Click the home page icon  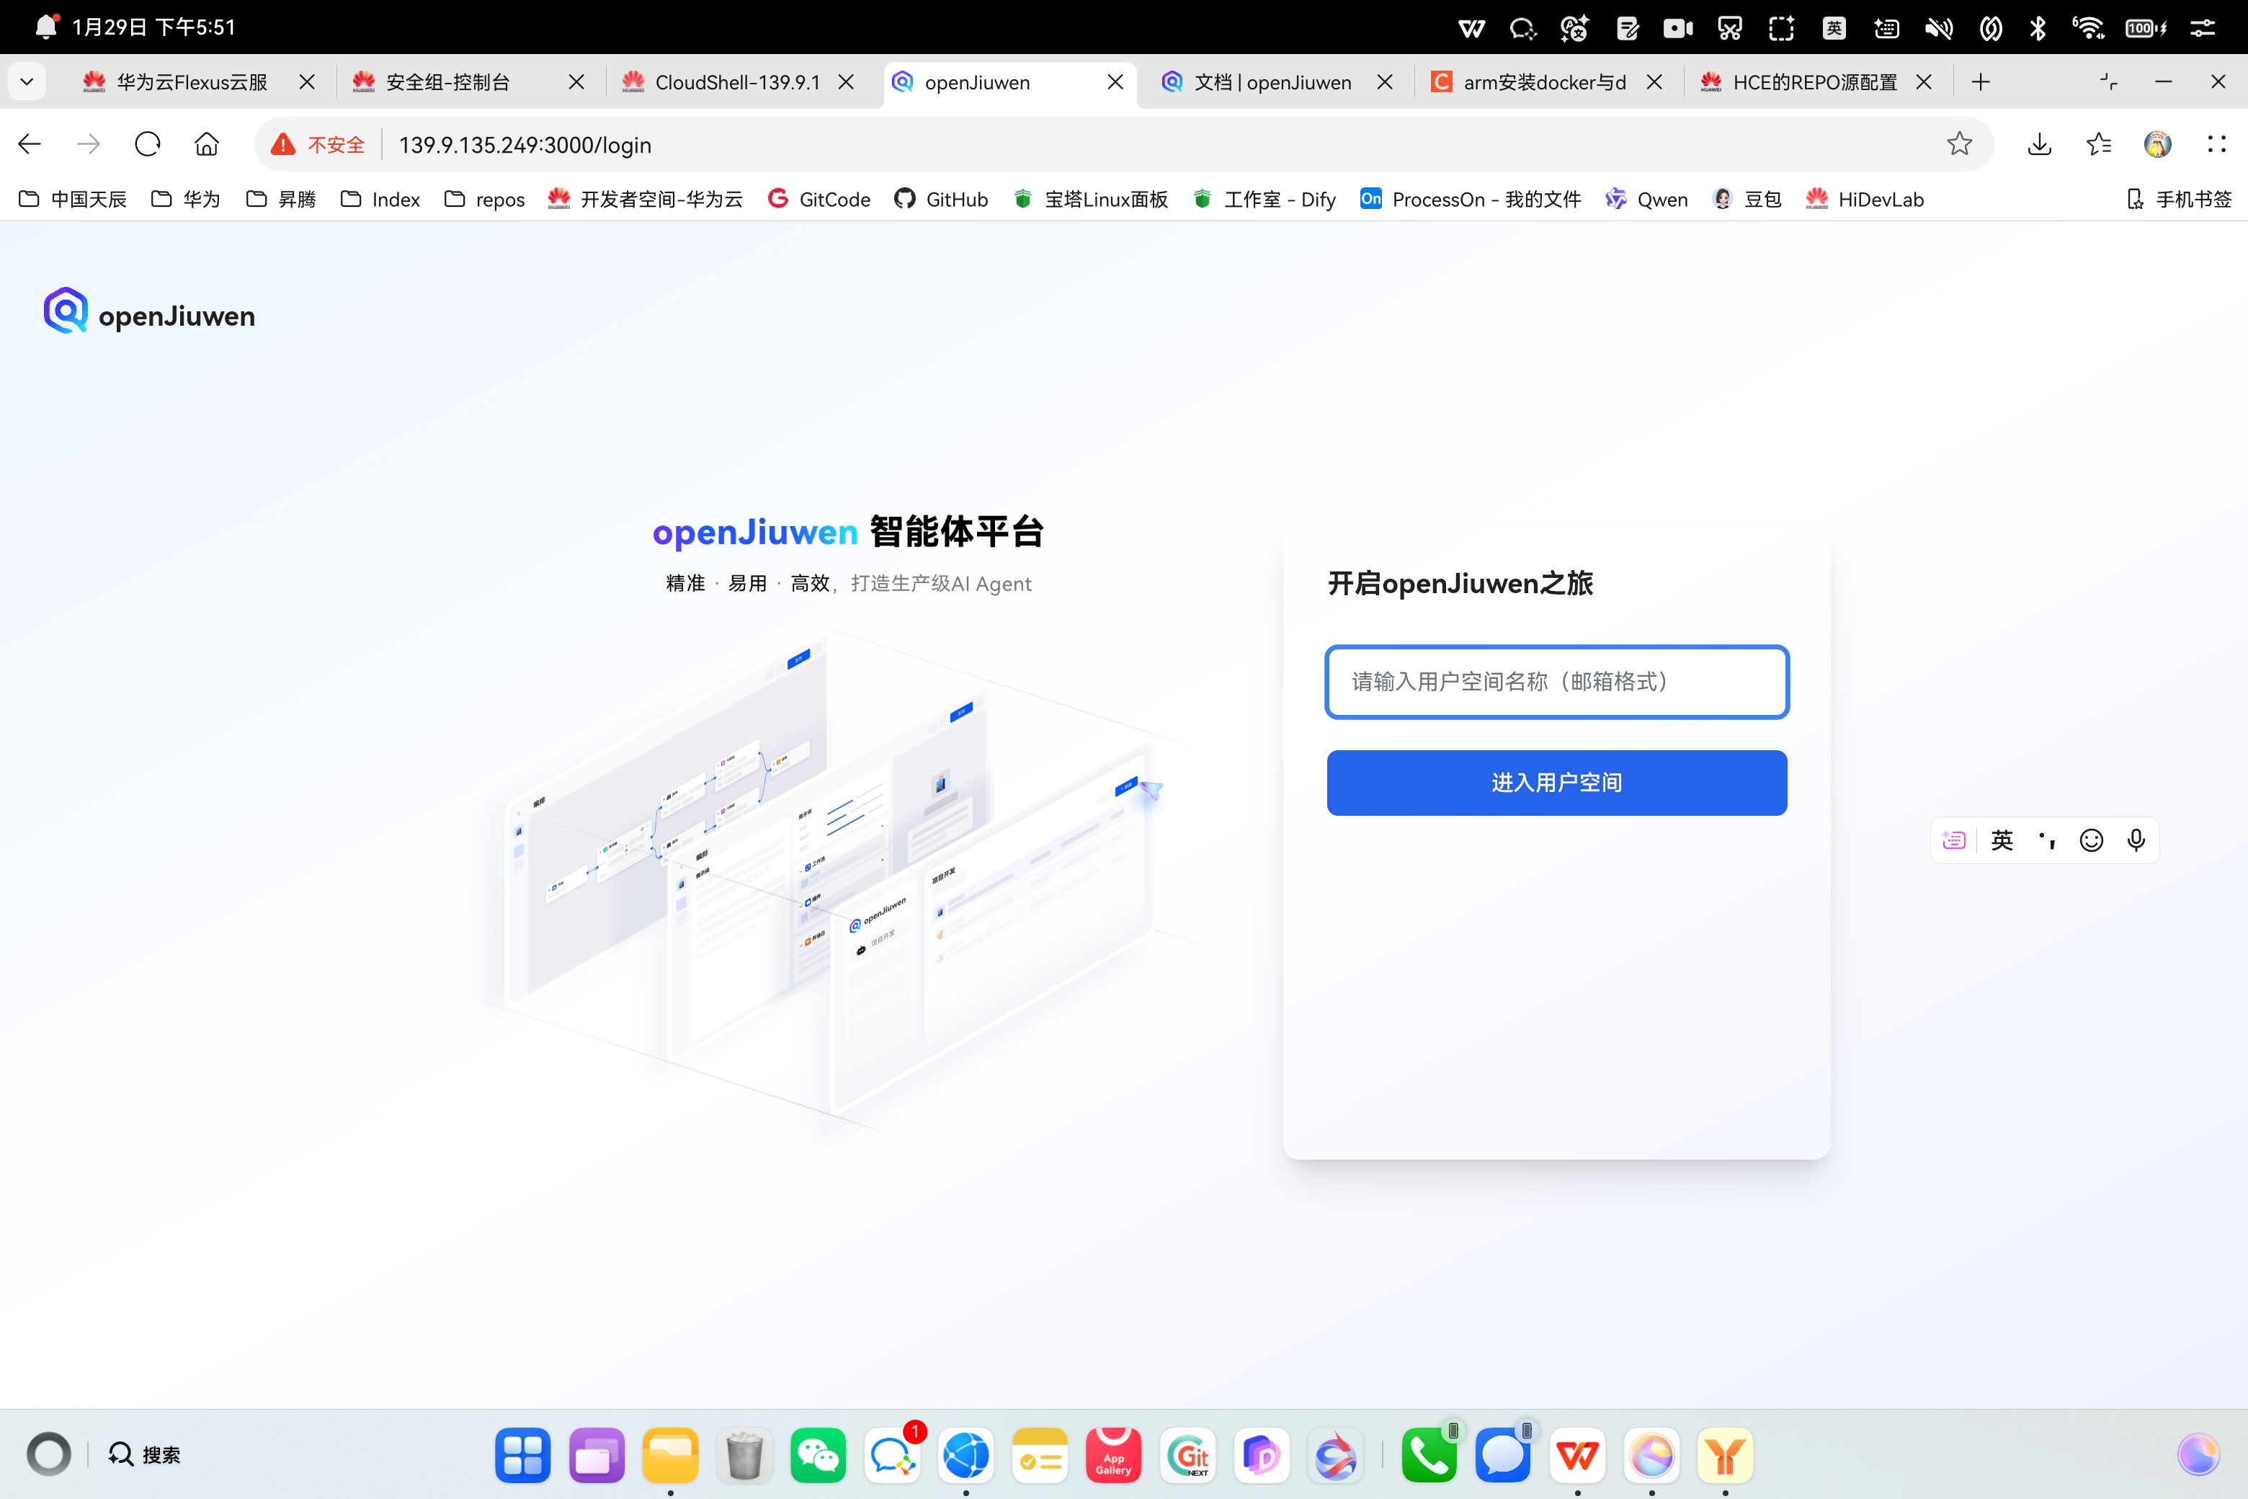pos(207,144)
